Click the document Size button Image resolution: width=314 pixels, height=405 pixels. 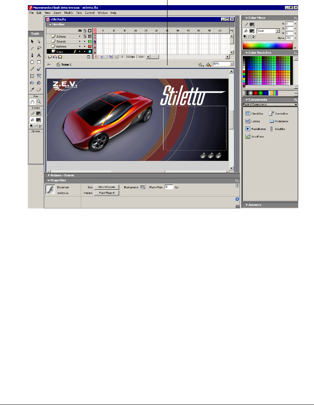pyautogui.click(x=107, y=187)
